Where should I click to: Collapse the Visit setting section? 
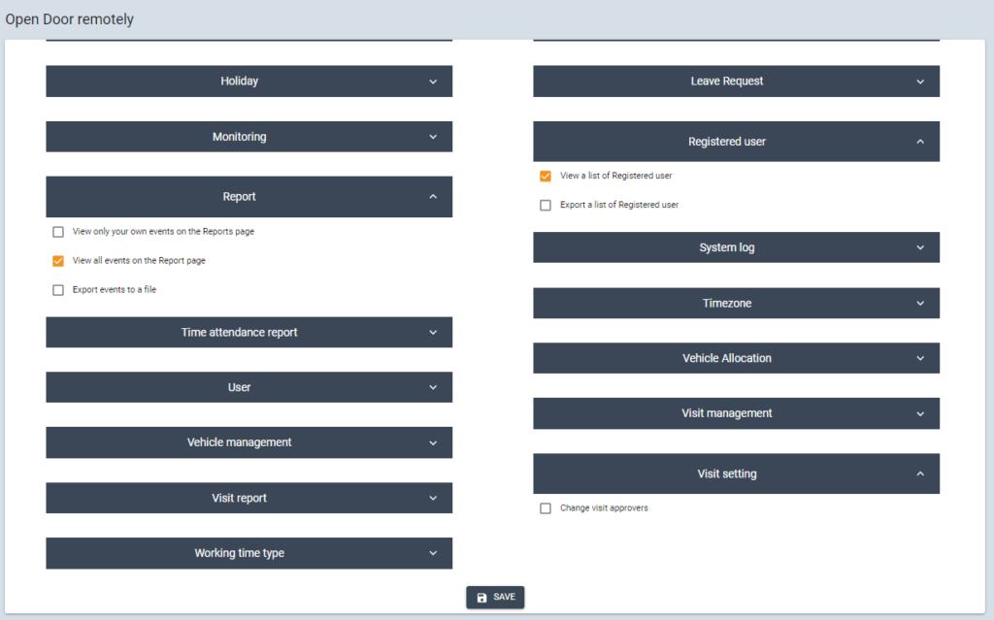coord(736,474)
